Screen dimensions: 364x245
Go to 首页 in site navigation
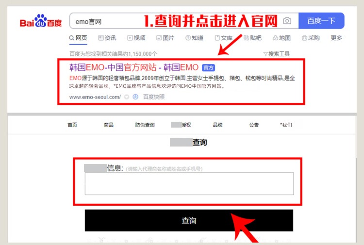[x=72, y=125]
